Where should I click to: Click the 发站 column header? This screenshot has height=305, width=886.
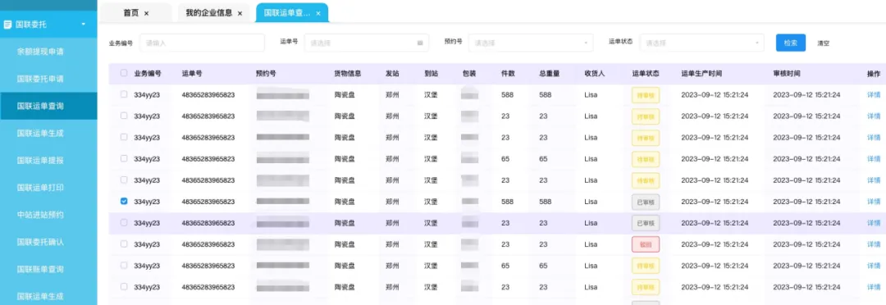point(392,74)
